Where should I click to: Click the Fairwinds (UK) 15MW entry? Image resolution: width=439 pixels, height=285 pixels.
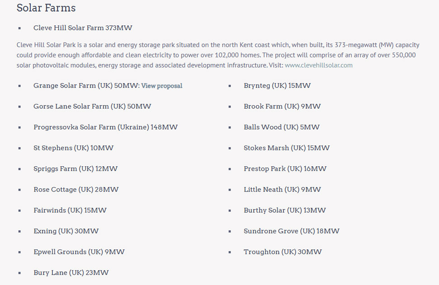click(x=70, y=210)
